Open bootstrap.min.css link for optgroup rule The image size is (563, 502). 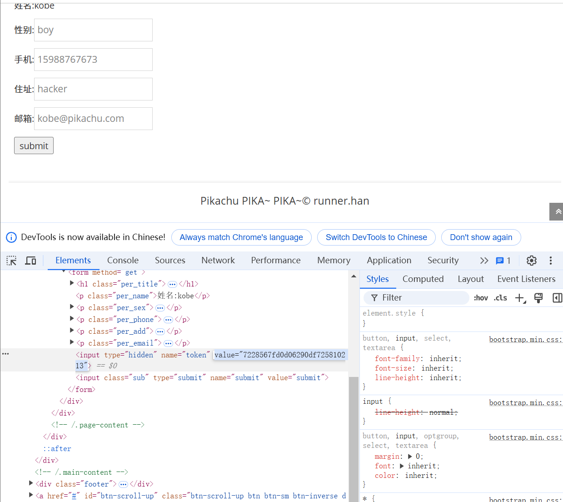(x=526, y=437)
